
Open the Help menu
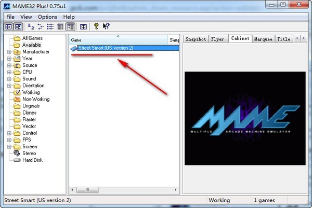point(69,17)
